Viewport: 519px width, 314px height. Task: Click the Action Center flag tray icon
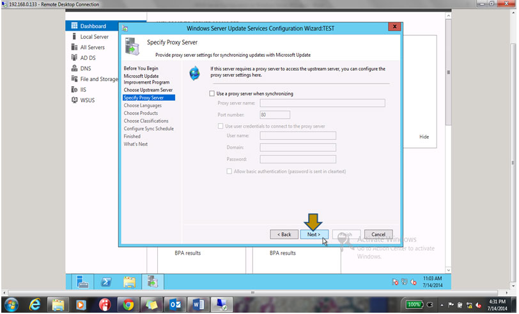coord(451,304)
